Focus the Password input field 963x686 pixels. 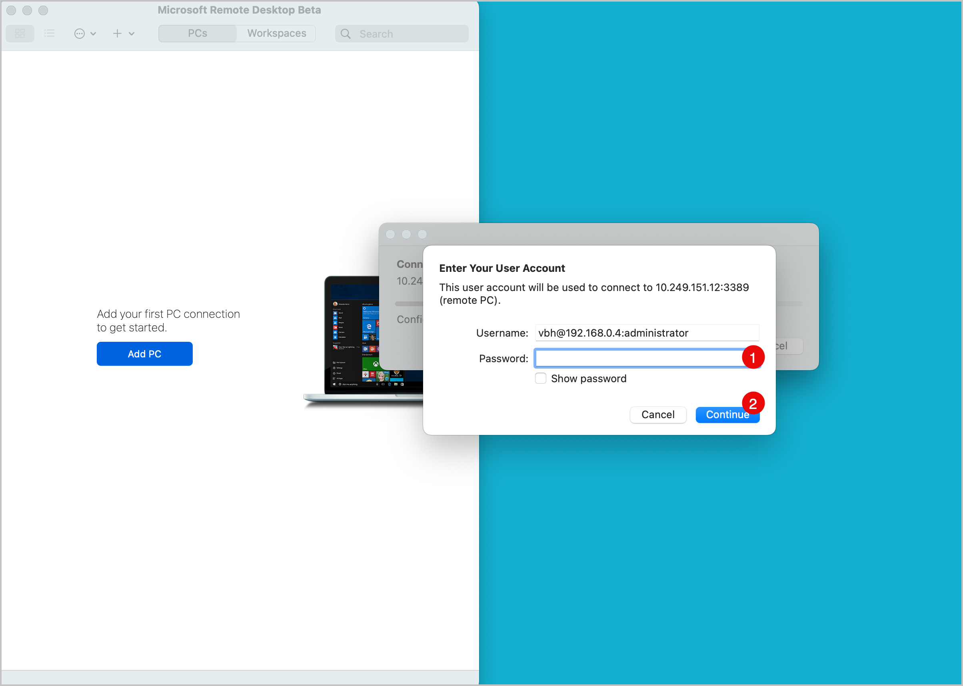647,358
